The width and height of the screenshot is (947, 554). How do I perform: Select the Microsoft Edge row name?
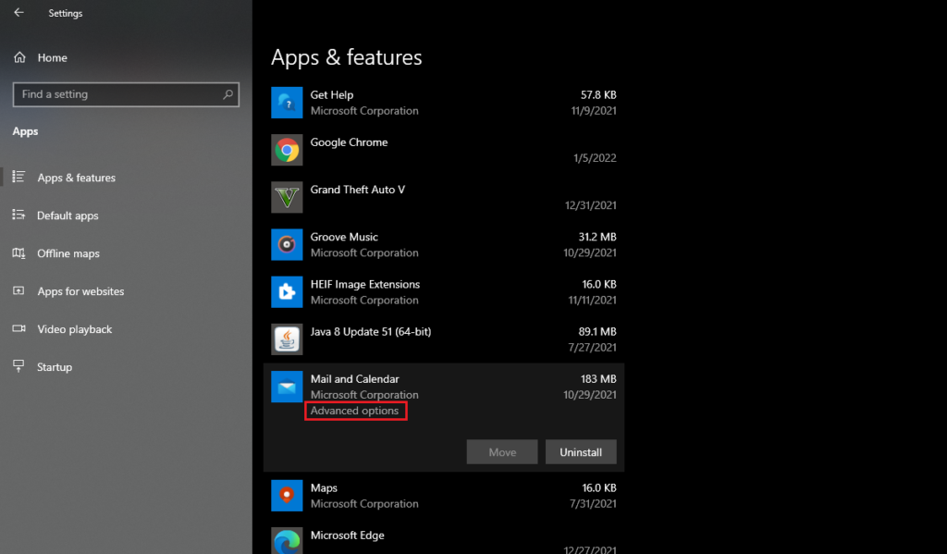click(348, 536)
